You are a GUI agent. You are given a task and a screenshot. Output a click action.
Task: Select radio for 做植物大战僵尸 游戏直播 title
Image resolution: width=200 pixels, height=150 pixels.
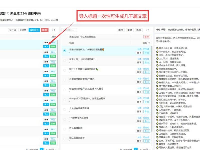coord(65,90)
